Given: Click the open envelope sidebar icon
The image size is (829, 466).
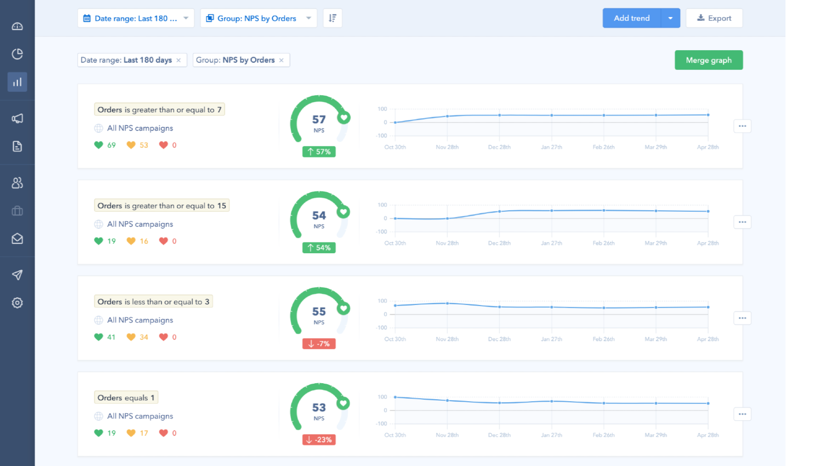Looking at the screenshot, I should [17, 239].
